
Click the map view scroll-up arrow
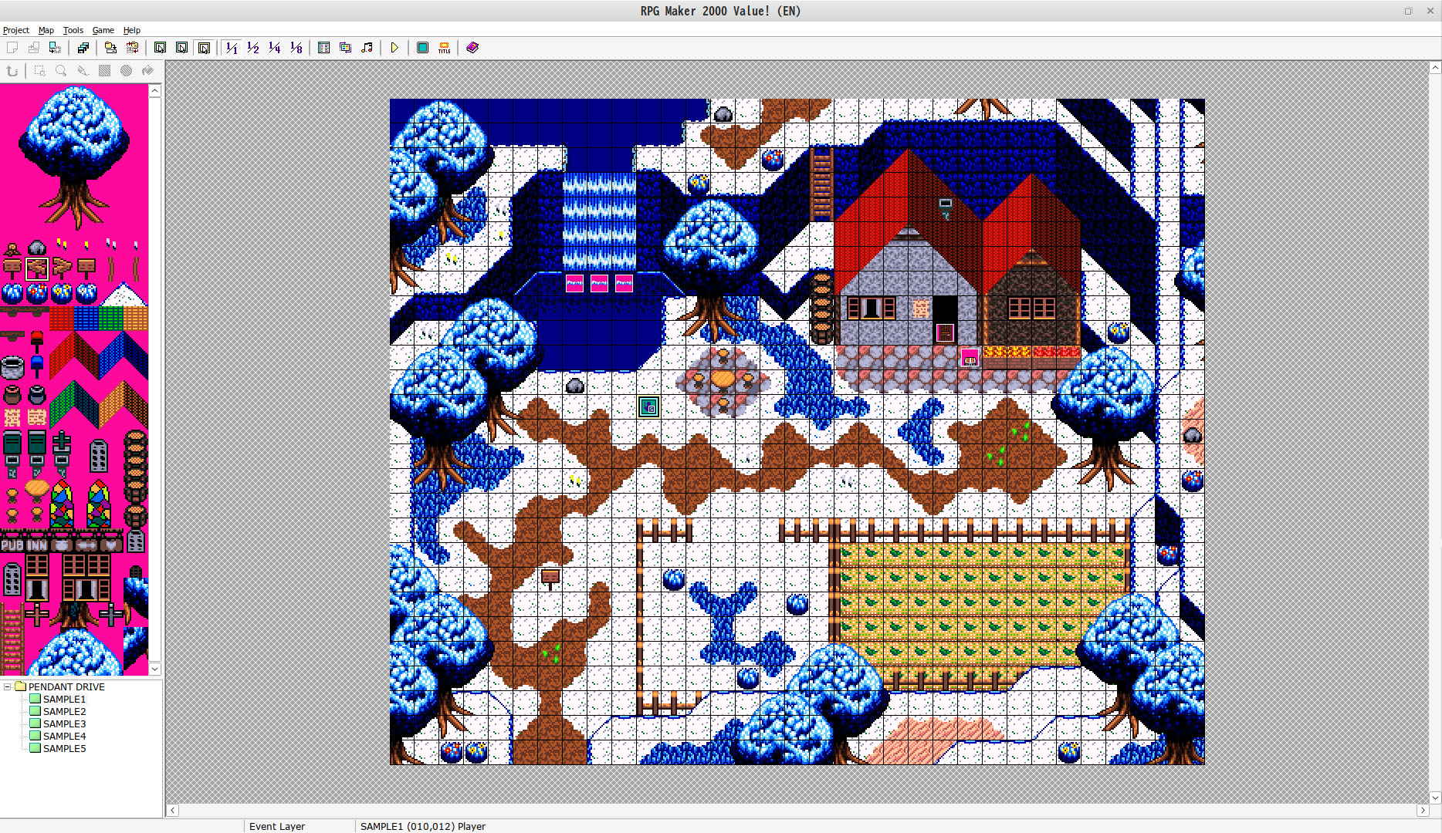pyautogui.click(x=1435, y=68)
